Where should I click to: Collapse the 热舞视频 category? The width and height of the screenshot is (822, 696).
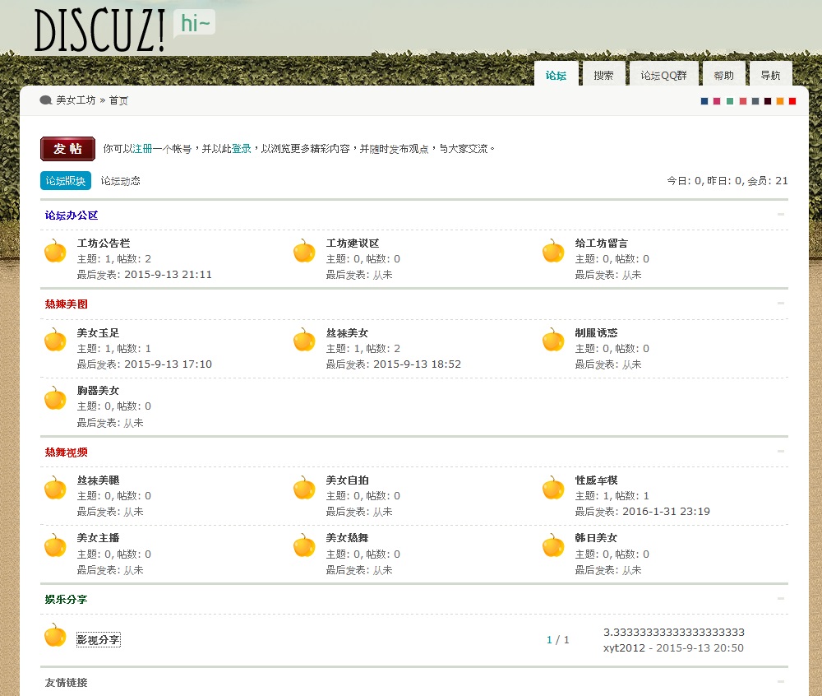pyautogui.click(x=780, y=452)
